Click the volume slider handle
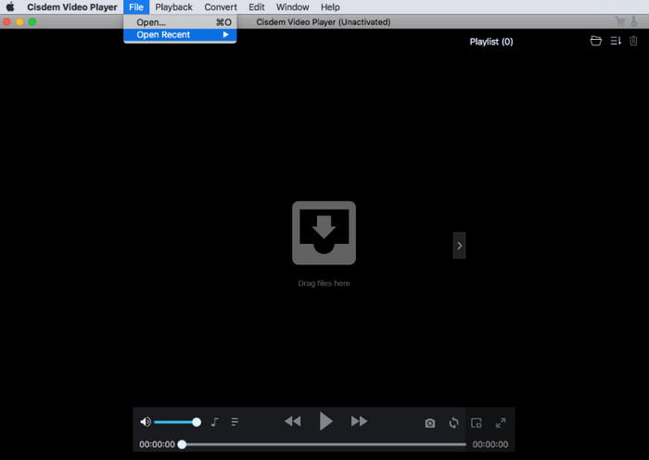The height and width of the screenshot is (460, 649). 197,422
